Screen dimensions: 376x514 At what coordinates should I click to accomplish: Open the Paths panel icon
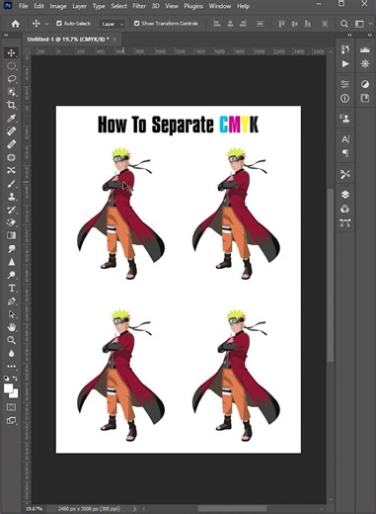345,223
